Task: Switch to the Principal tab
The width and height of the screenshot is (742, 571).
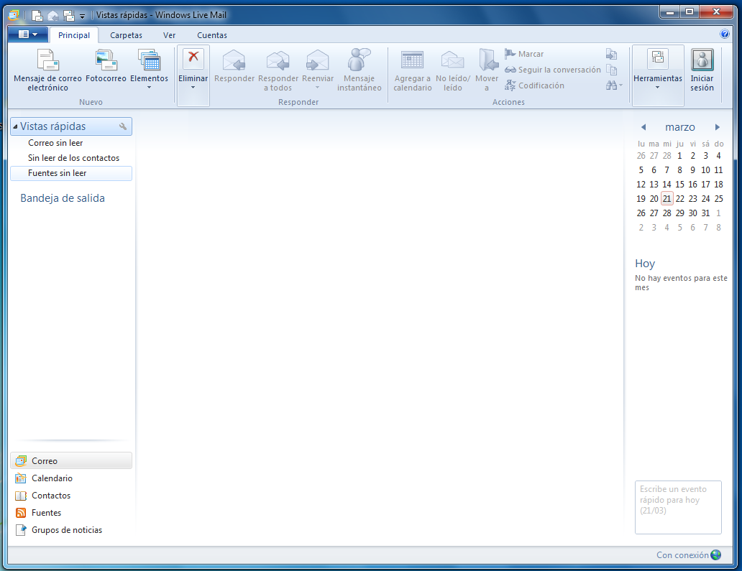Action: pos(74,35)
